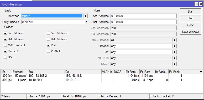Toggle Dst. Address checkbox

tap(5, 39)
